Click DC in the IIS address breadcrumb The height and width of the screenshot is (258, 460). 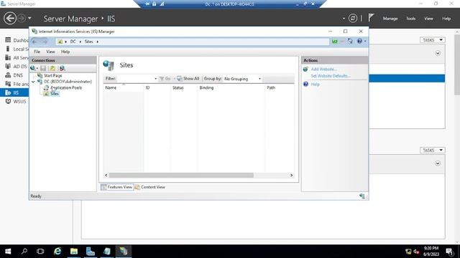tap(73, 42)
